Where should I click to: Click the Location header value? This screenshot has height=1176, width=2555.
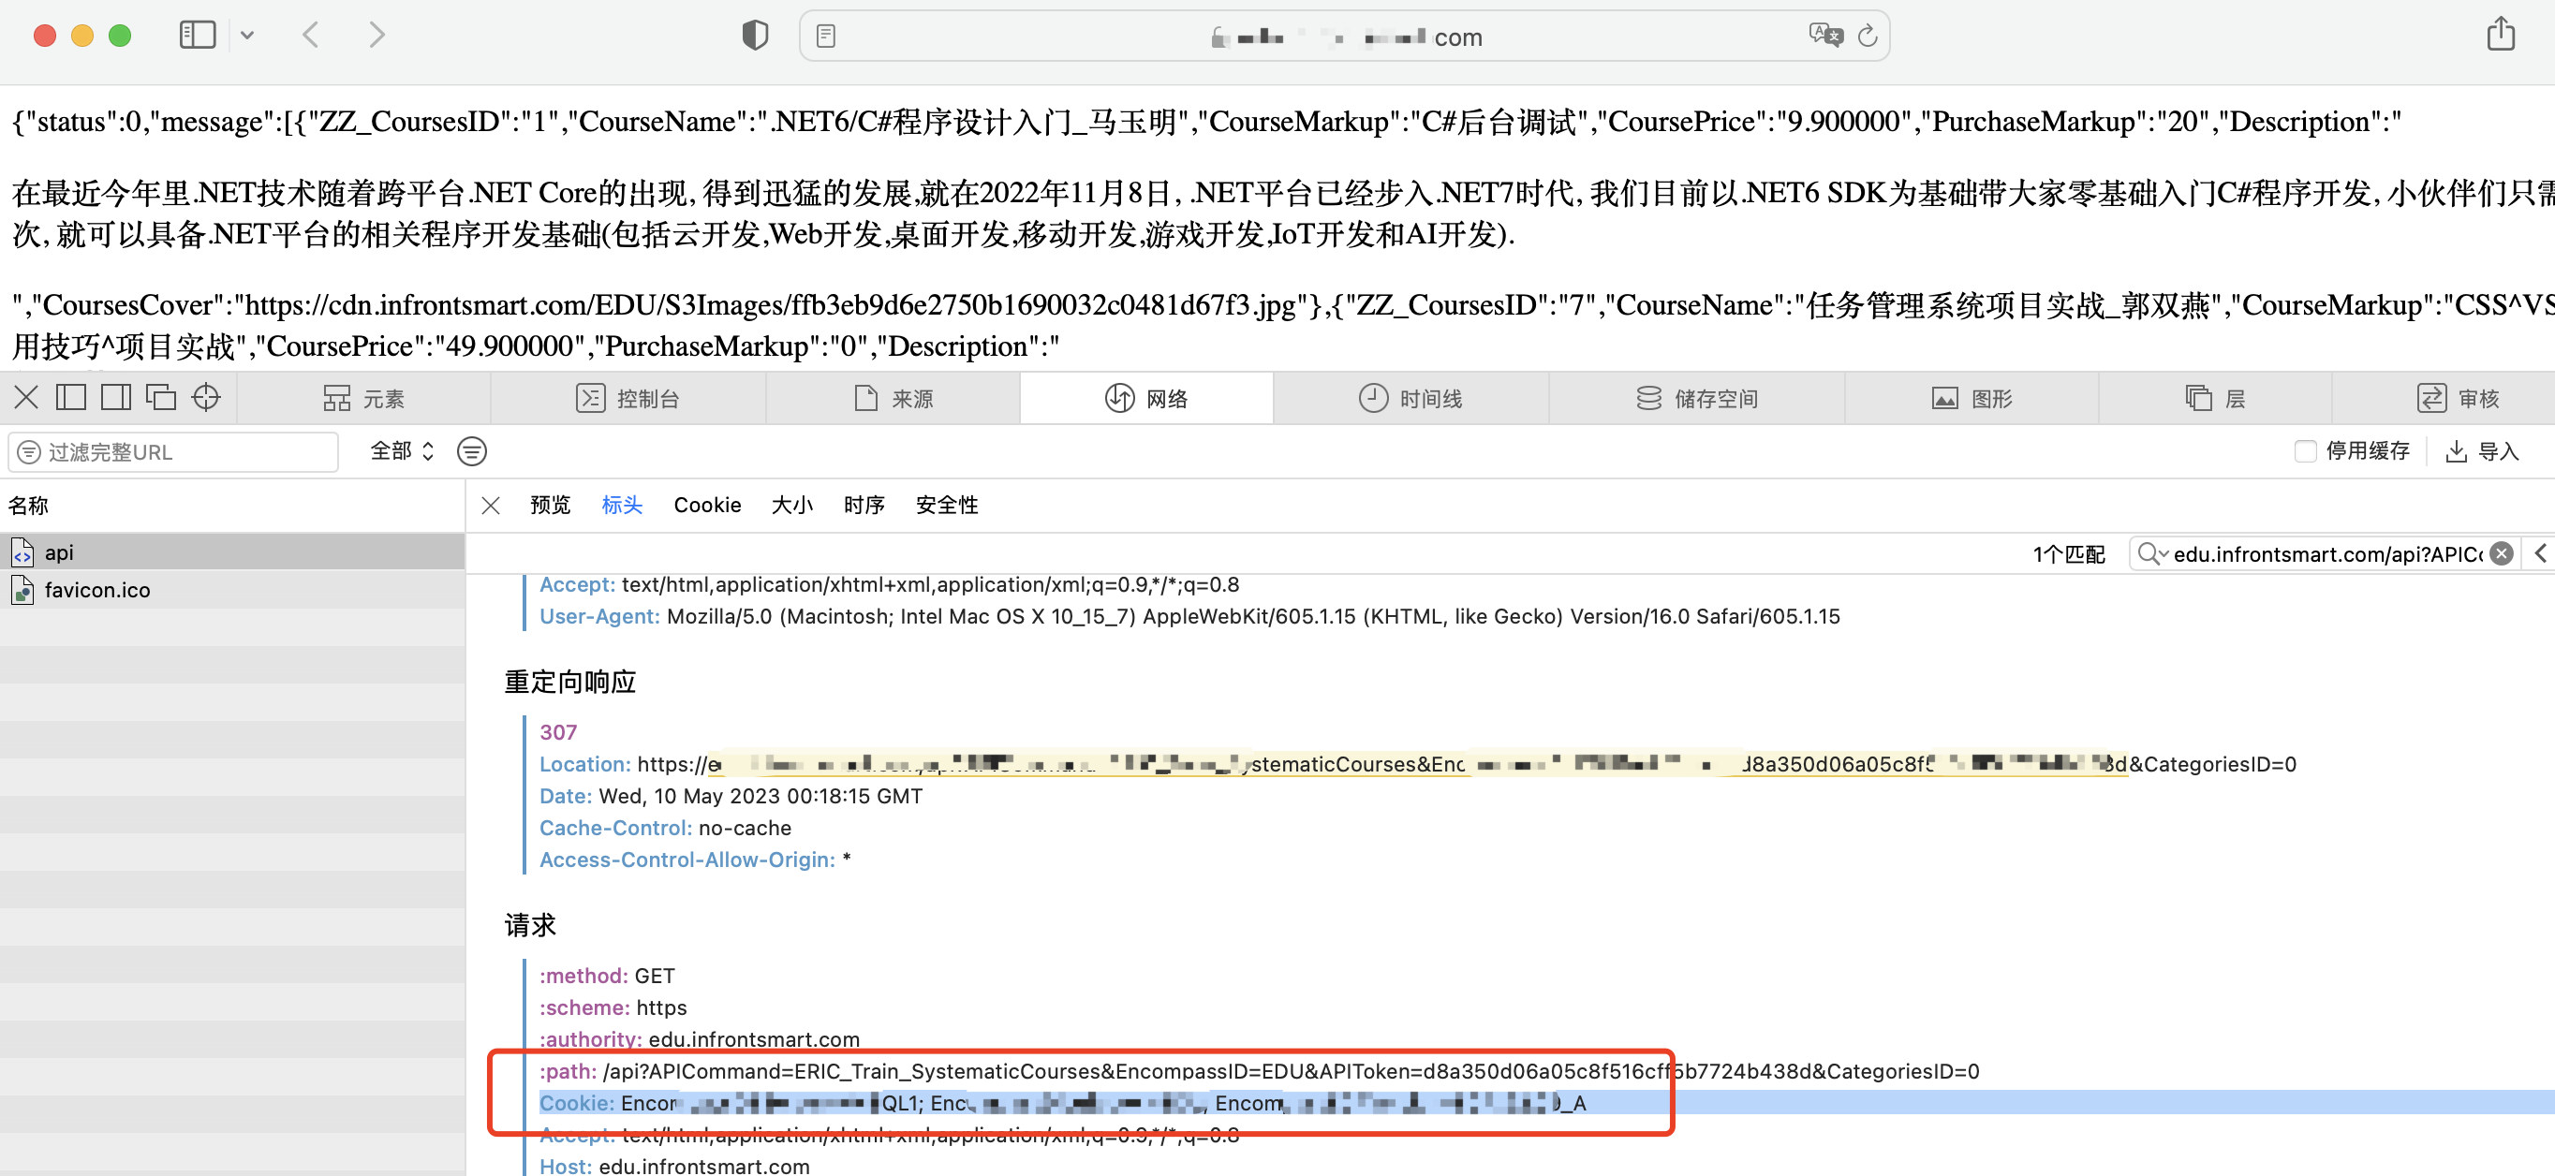(x=1467, y=763)
